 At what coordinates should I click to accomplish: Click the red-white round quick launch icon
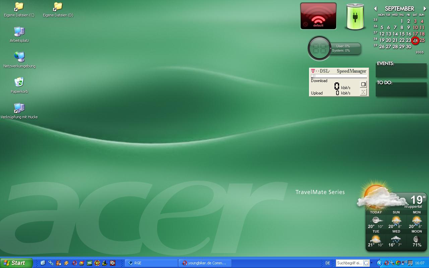pos(113,263)
